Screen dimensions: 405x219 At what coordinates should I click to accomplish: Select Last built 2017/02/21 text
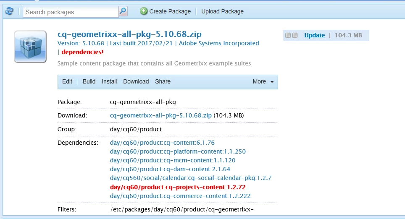141,43
